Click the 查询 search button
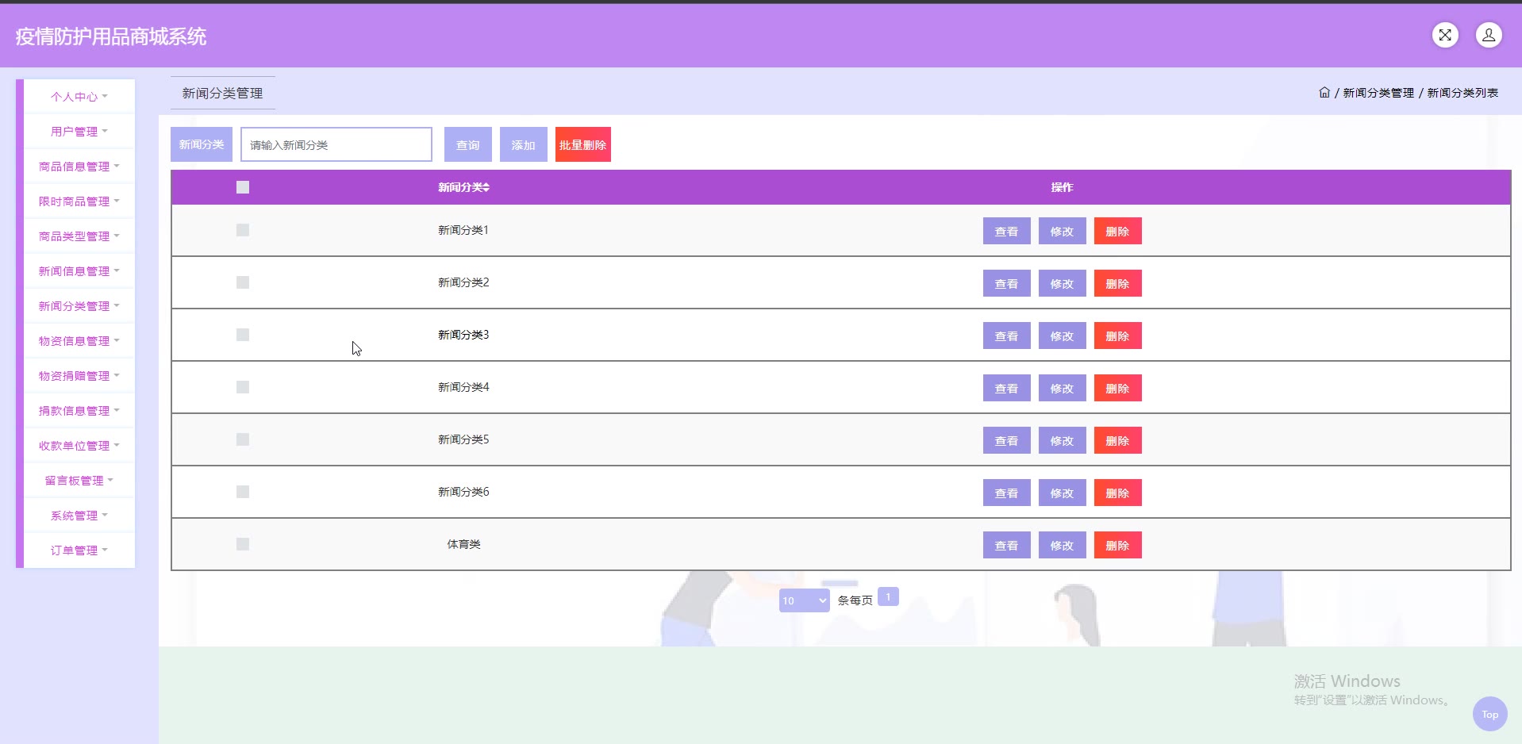 coord(468,144)
